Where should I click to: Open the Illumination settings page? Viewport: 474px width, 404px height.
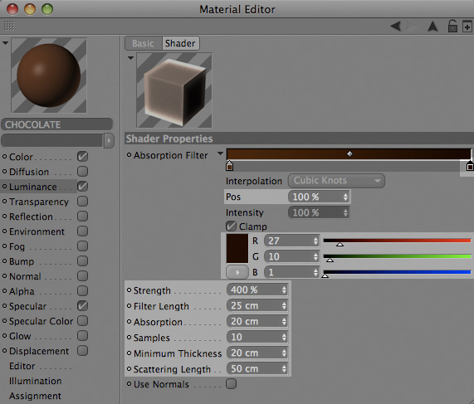point(36,381)
